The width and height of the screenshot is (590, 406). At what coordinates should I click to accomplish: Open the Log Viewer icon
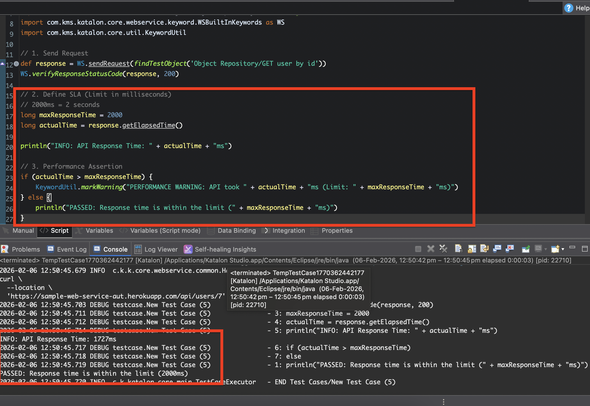pyautogui.click(x=138, y=249)
